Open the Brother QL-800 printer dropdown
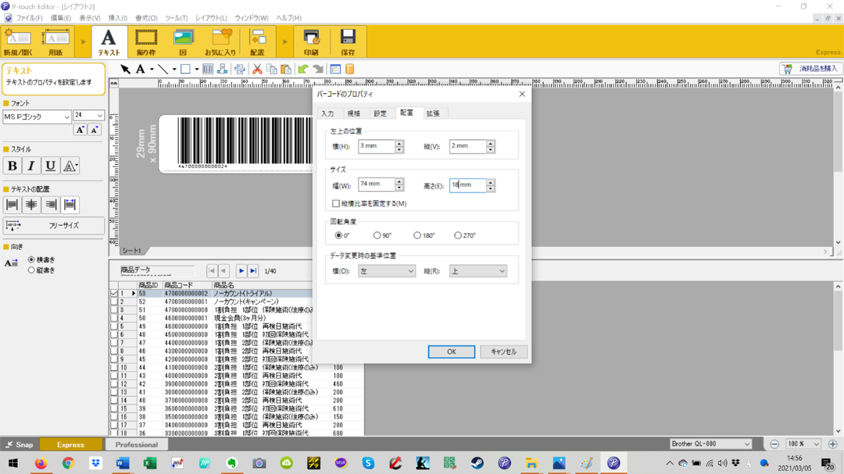 click(x=710, y=444)
